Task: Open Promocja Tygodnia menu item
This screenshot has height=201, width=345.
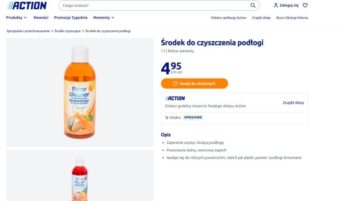Action: 70,18
